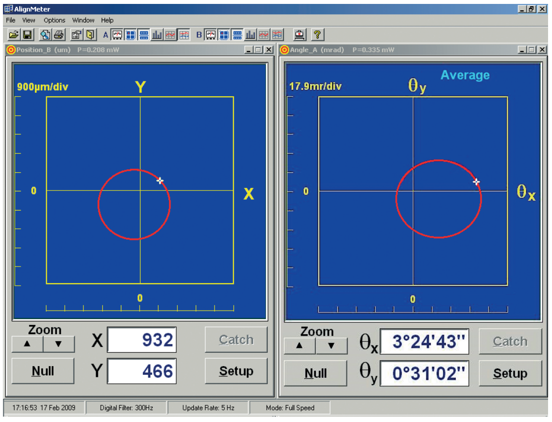
Task: Click the Y value field showing 466
Action: pyautogui.click(x=142, y=371)
